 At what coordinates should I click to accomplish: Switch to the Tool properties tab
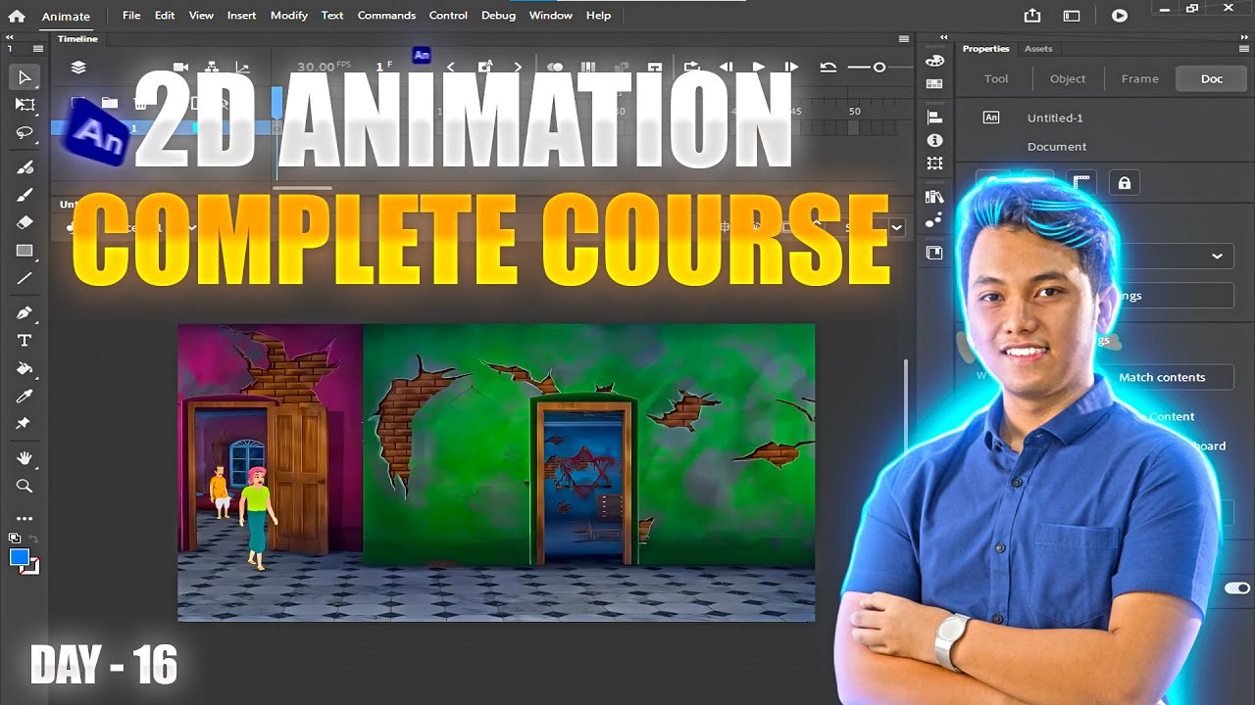pyautogui.click(x=996, y=78)
